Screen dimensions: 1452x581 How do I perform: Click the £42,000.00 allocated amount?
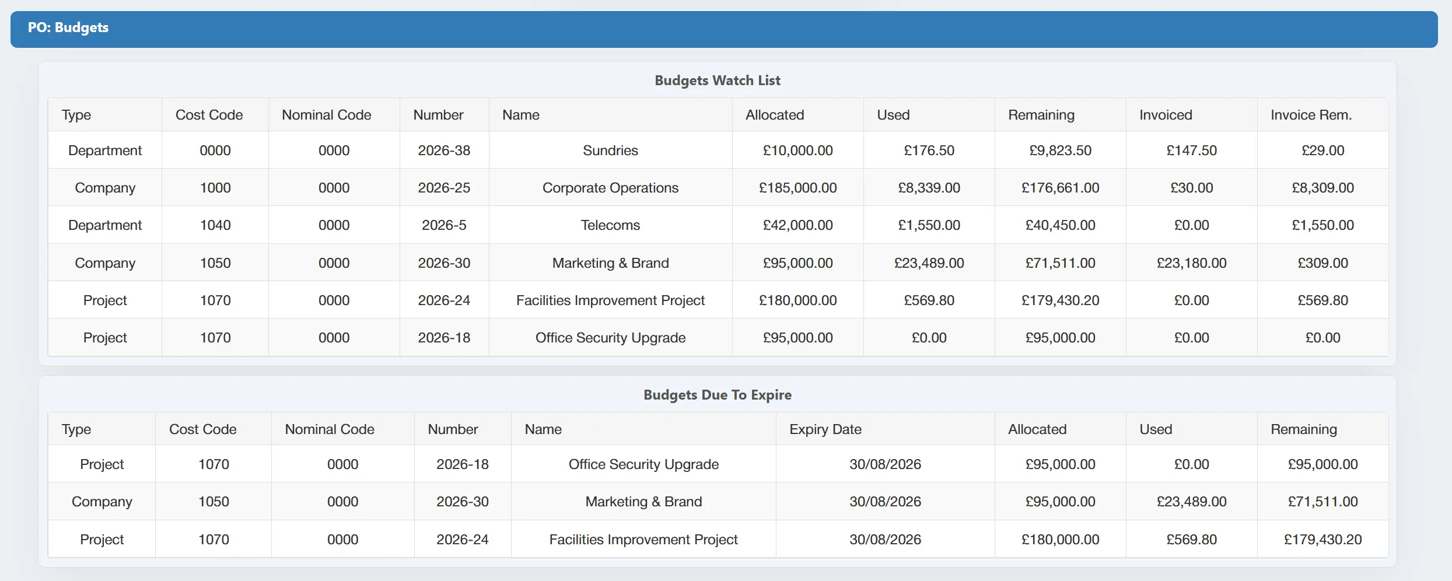(x=797, y=225)
